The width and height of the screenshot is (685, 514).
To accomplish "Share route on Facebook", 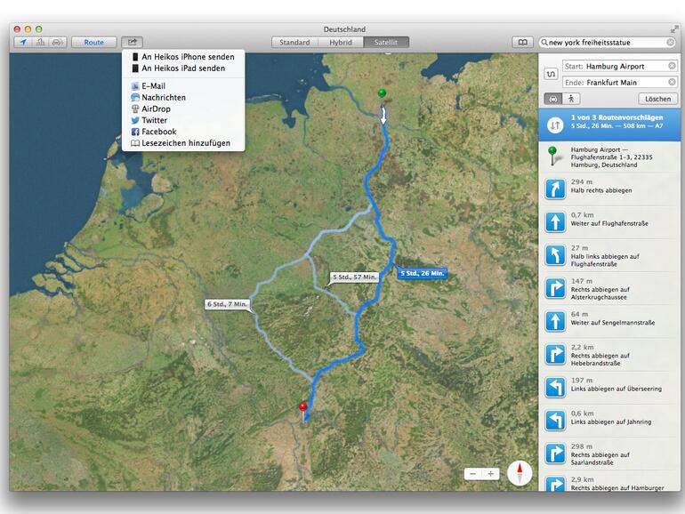I will pos(183,132).
